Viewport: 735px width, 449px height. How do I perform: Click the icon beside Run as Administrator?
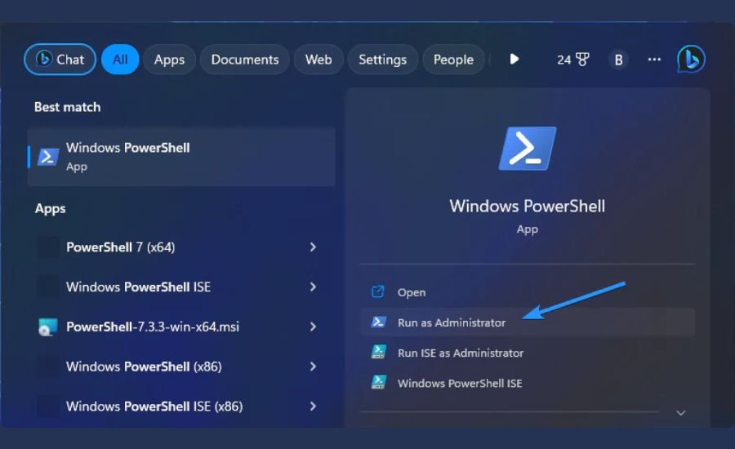[378, 322]
